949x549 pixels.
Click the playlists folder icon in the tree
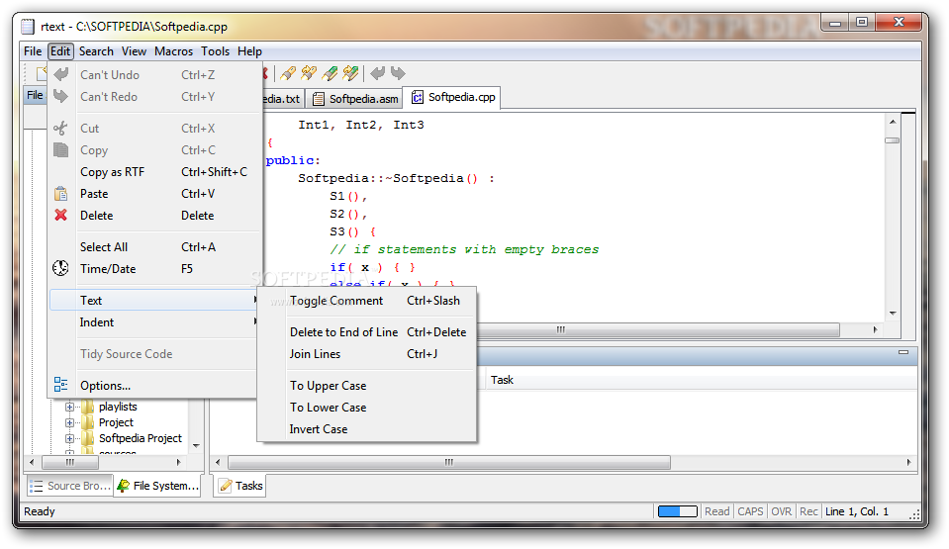[x=88, y=407]
